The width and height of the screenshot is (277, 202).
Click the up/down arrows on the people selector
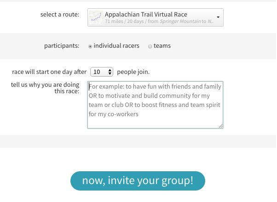click(x=110, y=72)
